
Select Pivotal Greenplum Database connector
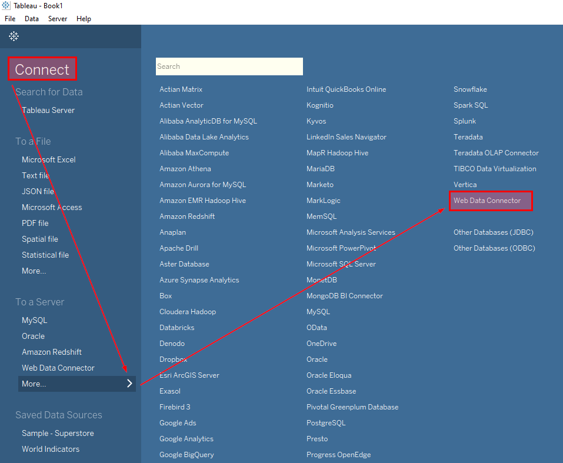tap(352, 407)
